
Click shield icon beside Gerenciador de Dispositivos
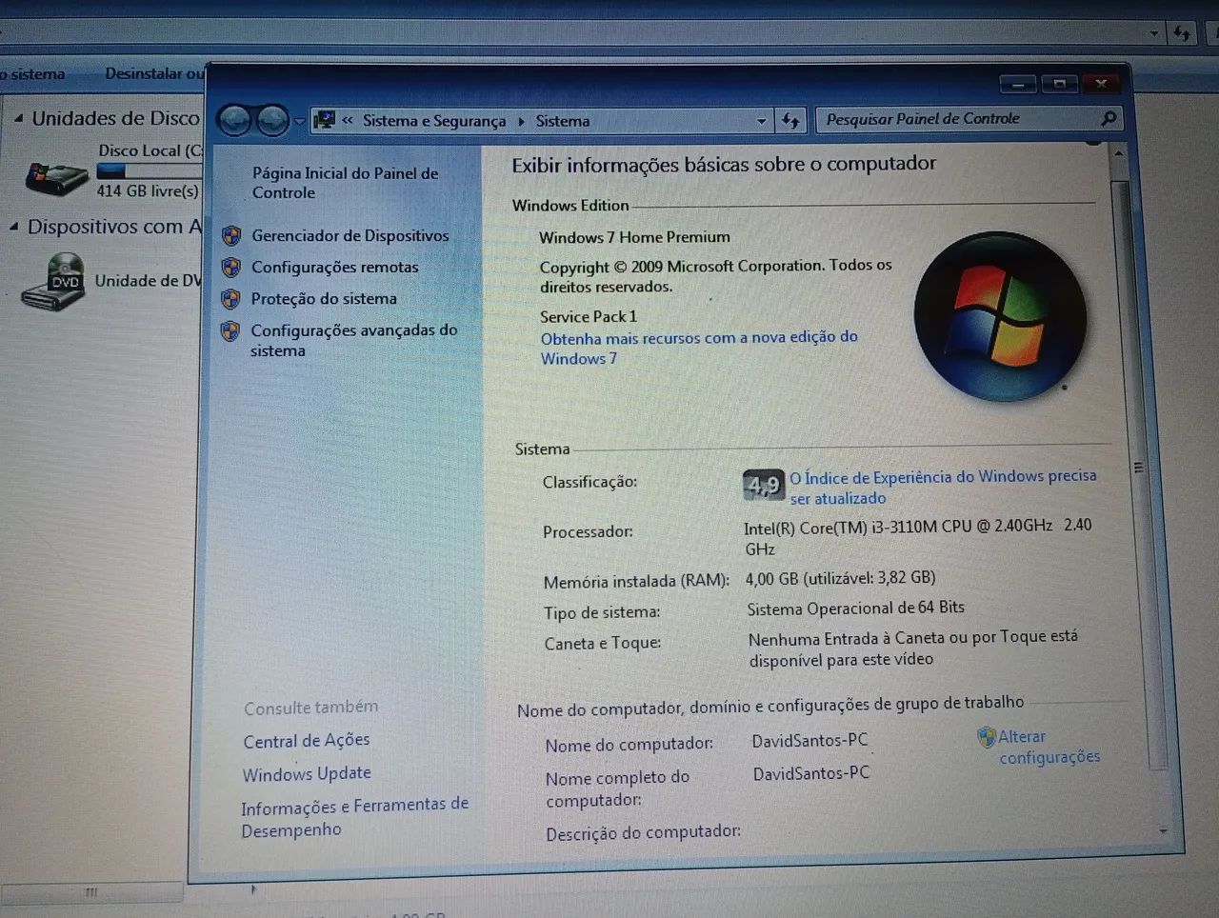pos(230,236)
